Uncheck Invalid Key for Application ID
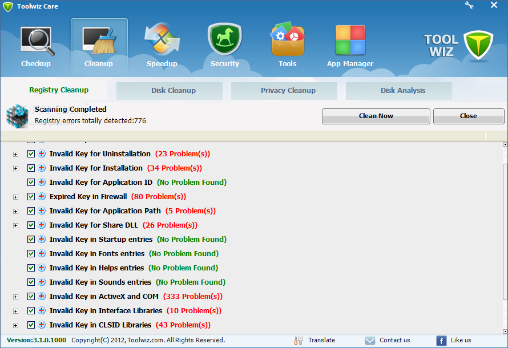The height and width of the screenshot is (348, 508). [x=31, y=182]
